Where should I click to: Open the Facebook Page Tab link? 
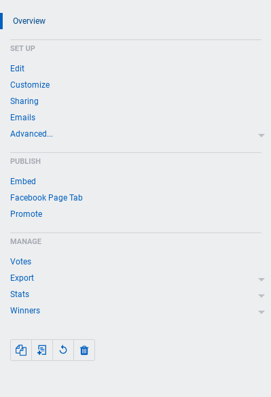pos(46,198)
